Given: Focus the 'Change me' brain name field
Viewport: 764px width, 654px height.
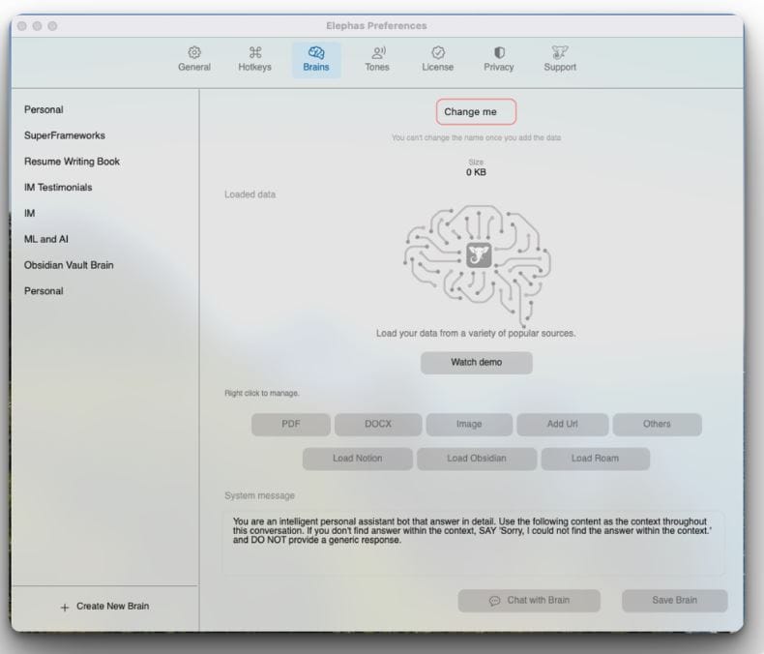Looking at the screenshot, I should coord(476,112).
